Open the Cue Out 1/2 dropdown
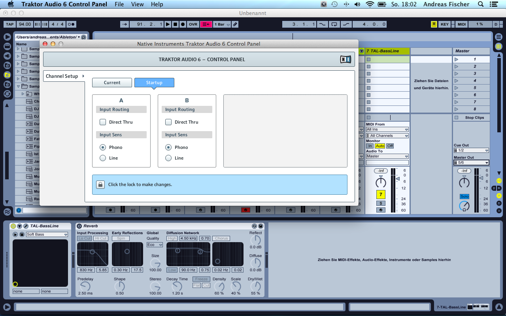Viewport: 506px width, 316px height. coord(471,150)
